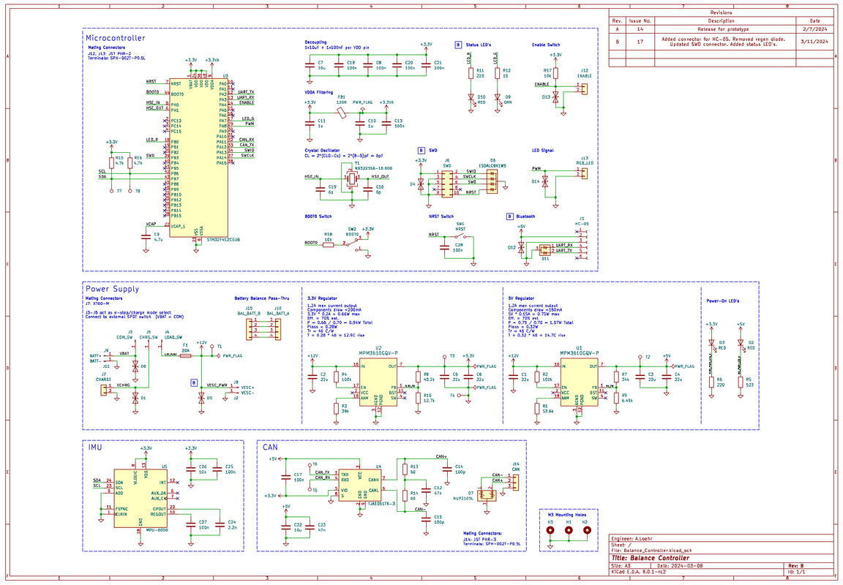The height and width of the screenshot is (585, 843).
Task: Click the boxed B marker beside Status LED's
Action: pos(458,45)
